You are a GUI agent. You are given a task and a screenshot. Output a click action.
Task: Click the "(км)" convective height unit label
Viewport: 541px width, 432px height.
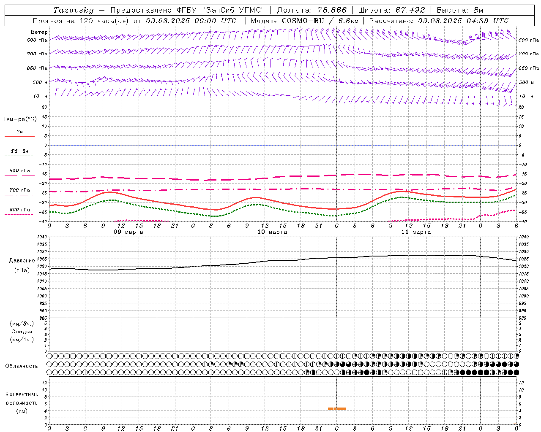click(22, 411)
